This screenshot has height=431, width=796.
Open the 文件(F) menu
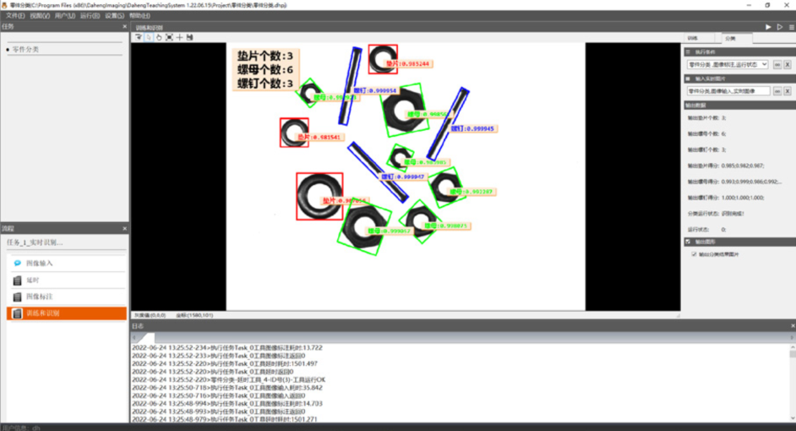click(15, 15)
